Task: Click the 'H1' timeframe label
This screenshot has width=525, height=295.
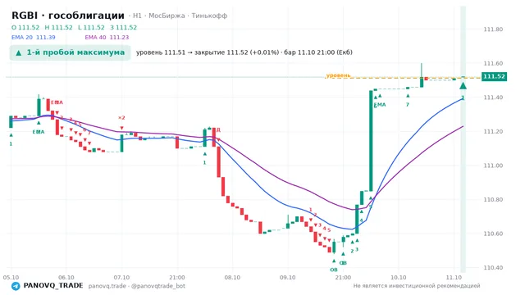Action: coord(137,16)
